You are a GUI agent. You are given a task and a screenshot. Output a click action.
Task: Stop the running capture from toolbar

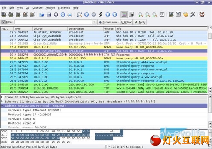(x=25, y=15)
